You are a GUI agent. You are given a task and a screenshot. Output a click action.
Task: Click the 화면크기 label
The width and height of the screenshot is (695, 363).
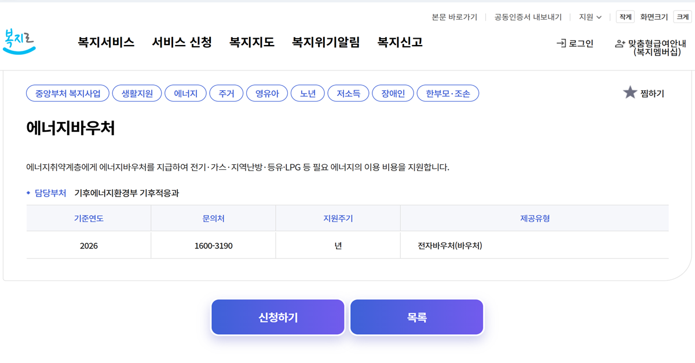[654, 17]
